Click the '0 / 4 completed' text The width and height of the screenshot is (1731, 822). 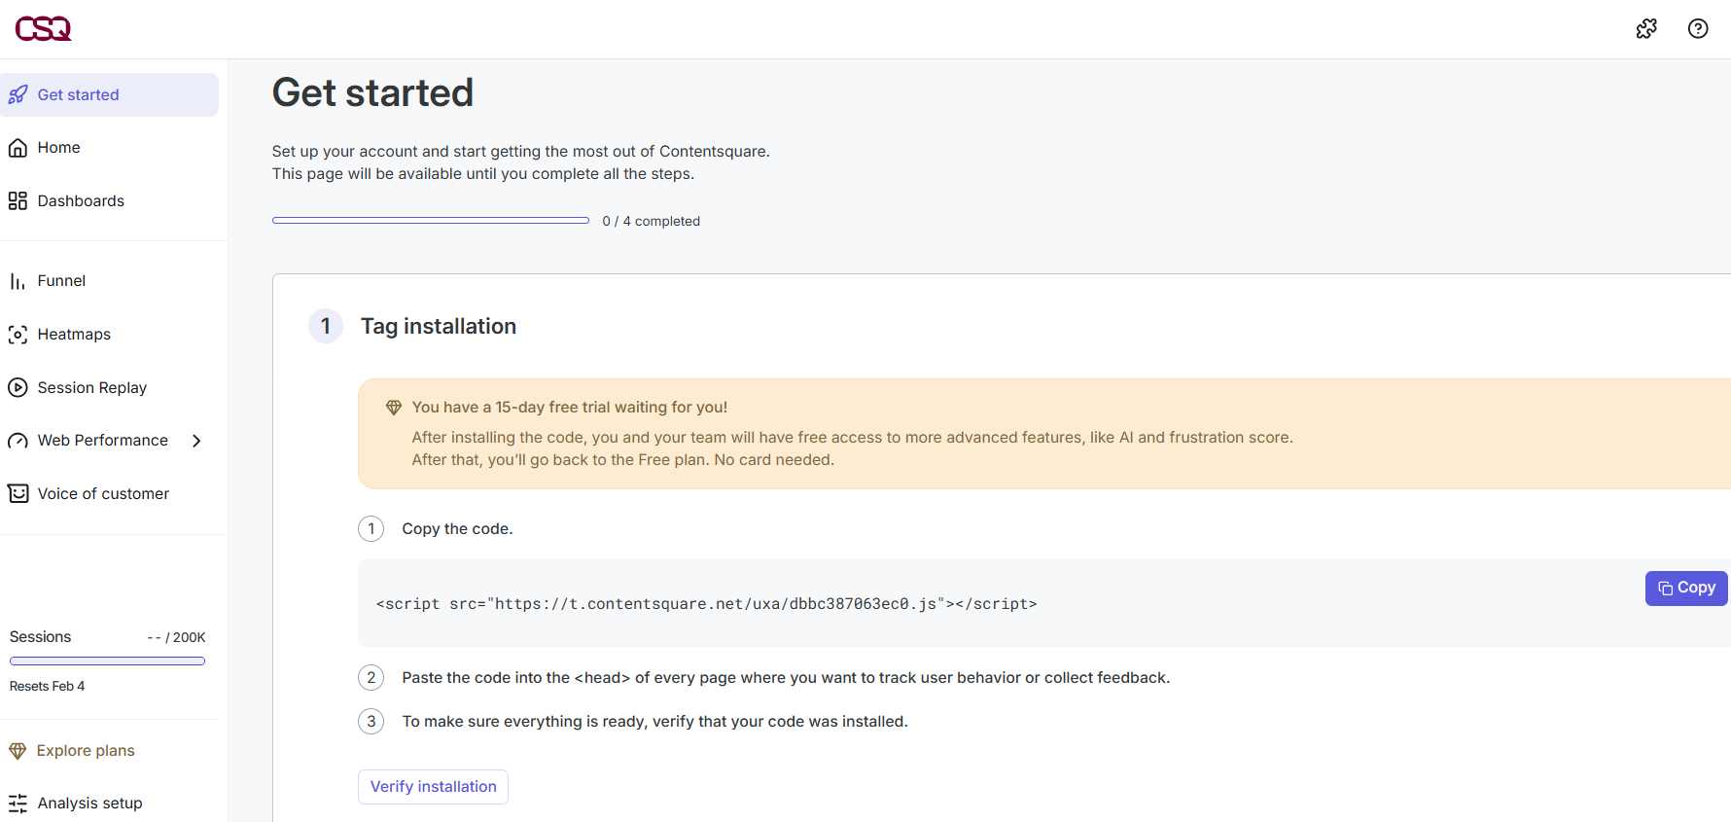pos(652,222)
